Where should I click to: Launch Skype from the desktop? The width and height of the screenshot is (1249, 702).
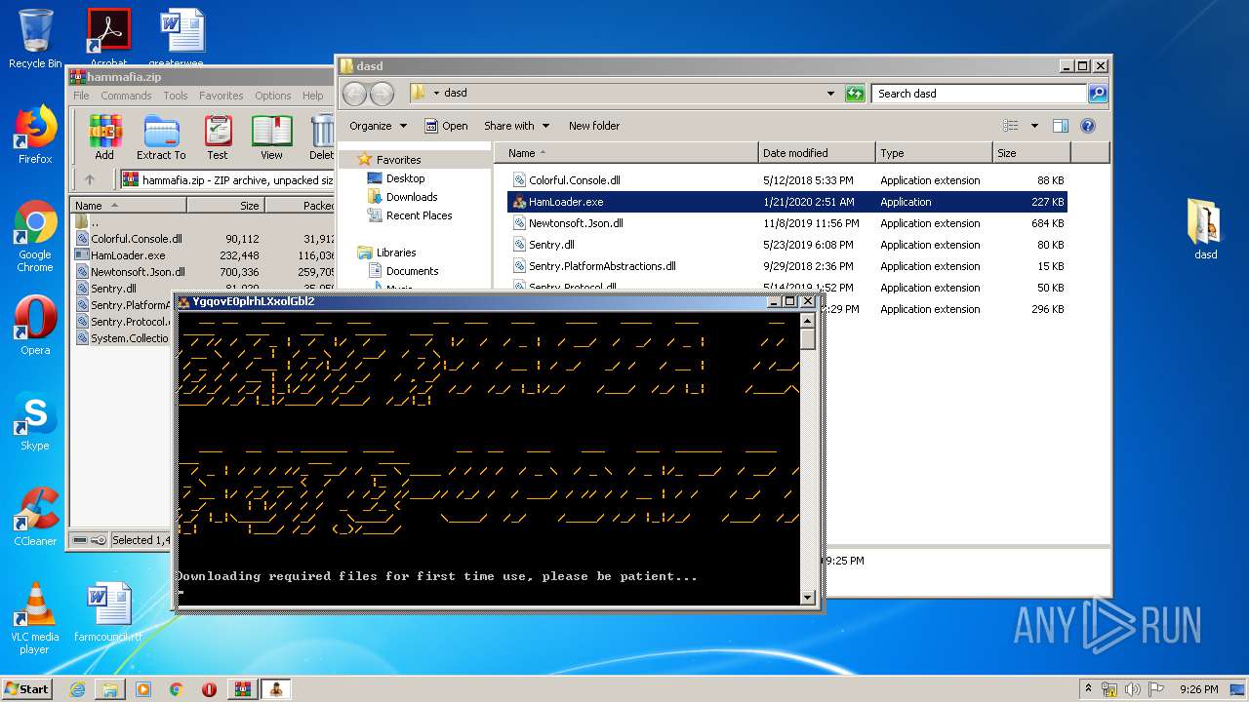point(35,421)
